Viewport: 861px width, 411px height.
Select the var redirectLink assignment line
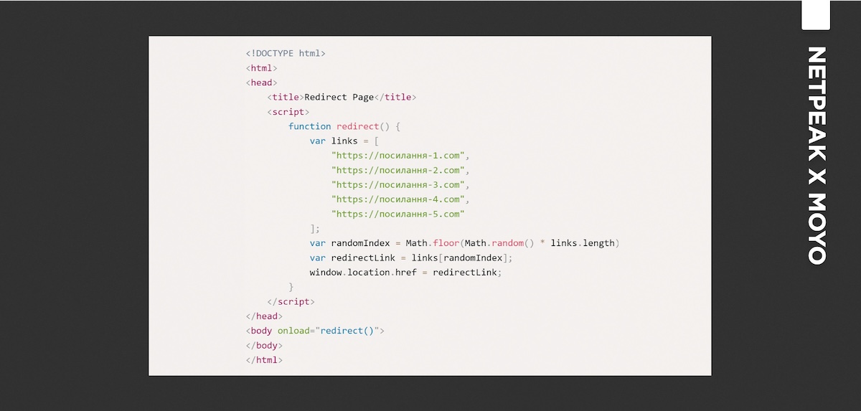[411, 258]
